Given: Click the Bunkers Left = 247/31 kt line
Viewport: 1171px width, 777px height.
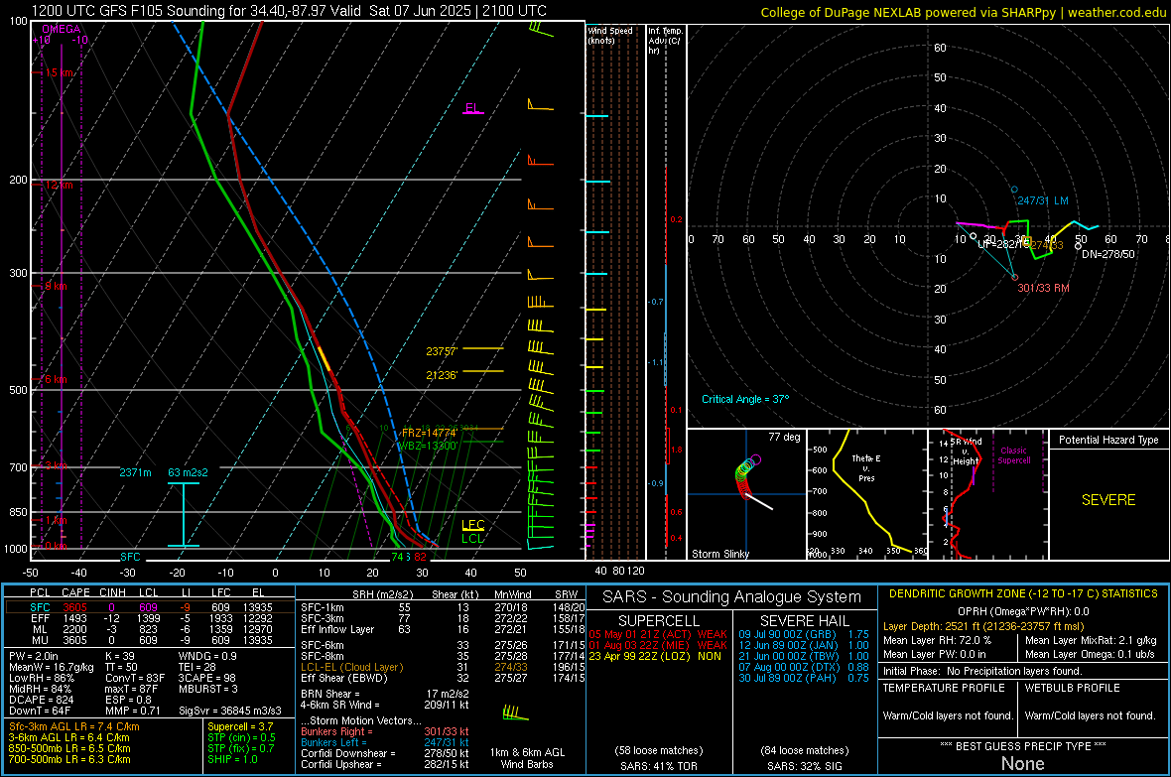Looking at the screenshot, I should [x=385, y=742].
